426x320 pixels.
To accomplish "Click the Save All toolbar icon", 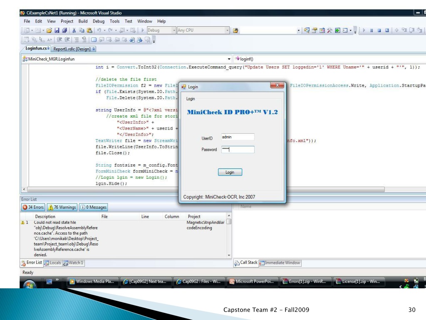I will coord(64,30).
